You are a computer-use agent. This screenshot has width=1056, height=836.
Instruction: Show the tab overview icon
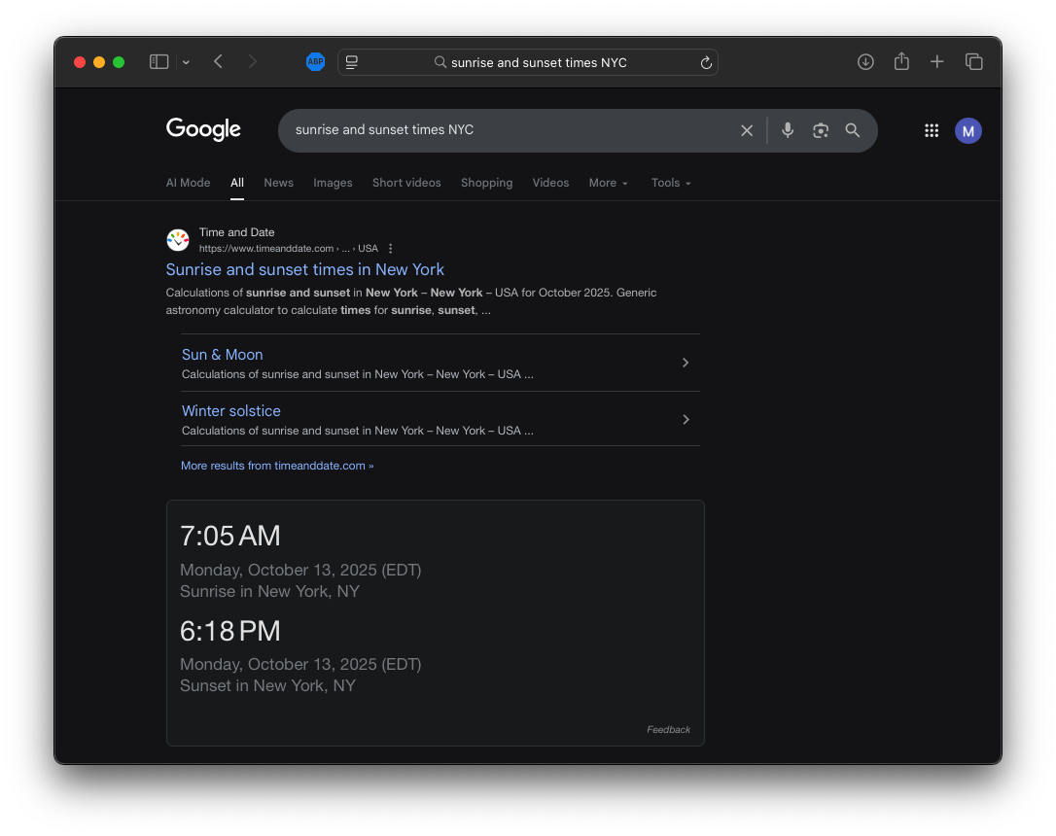click(973, 62)
